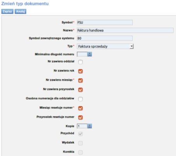Click the Kopie spinner arrows
The height and width of the screenshot is (156, 176).
[90, 126]
